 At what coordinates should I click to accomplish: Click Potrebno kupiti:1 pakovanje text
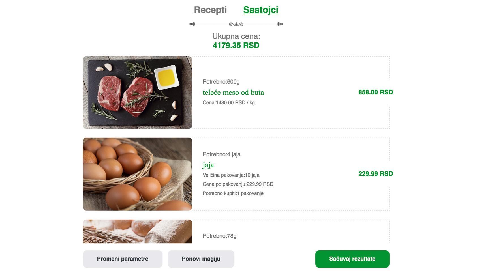[x=233, y=193]
